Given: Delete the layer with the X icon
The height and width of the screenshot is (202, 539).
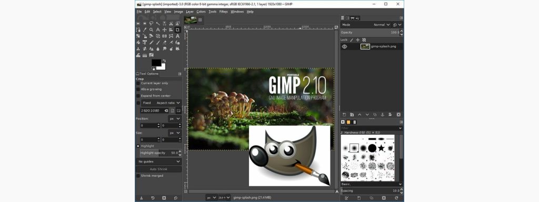Looking at the screenshot, I should point(398,115).
